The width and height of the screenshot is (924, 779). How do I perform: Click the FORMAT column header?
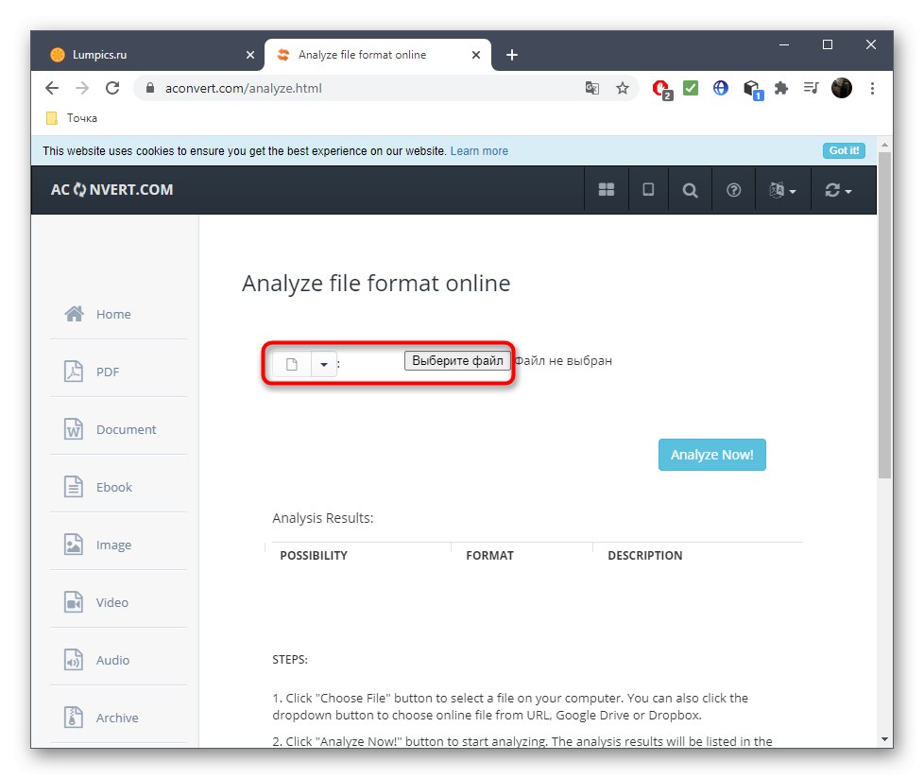point(489,556)
